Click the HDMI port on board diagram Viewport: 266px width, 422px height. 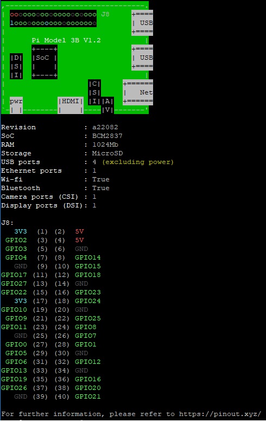point(71,105)
